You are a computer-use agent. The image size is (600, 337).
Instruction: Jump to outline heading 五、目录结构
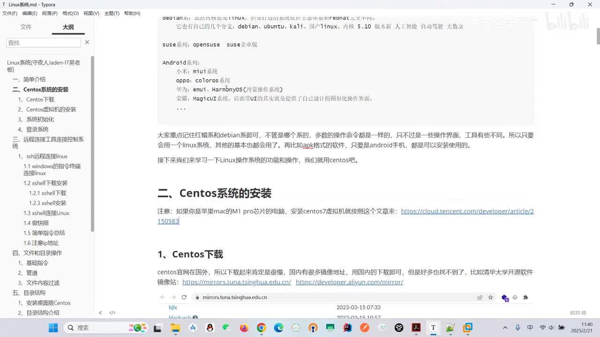click(29, 293)
